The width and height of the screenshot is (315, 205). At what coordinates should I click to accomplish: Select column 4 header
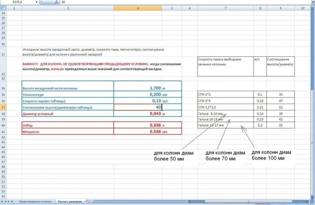pos(137,9)
